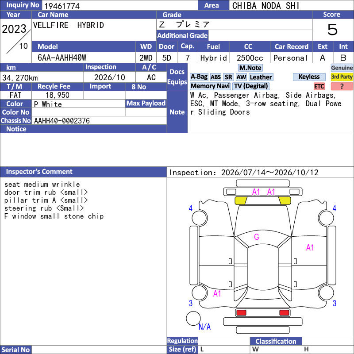Click the right red tail light on diagram

[284, 313]
